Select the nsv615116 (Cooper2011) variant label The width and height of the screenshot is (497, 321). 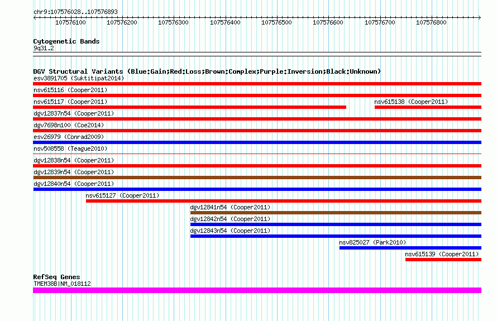click(70, 90)
